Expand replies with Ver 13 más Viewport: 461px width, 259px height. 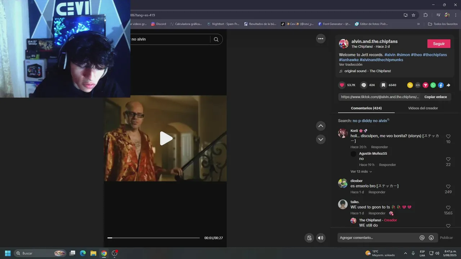click(x=361, y=172)
